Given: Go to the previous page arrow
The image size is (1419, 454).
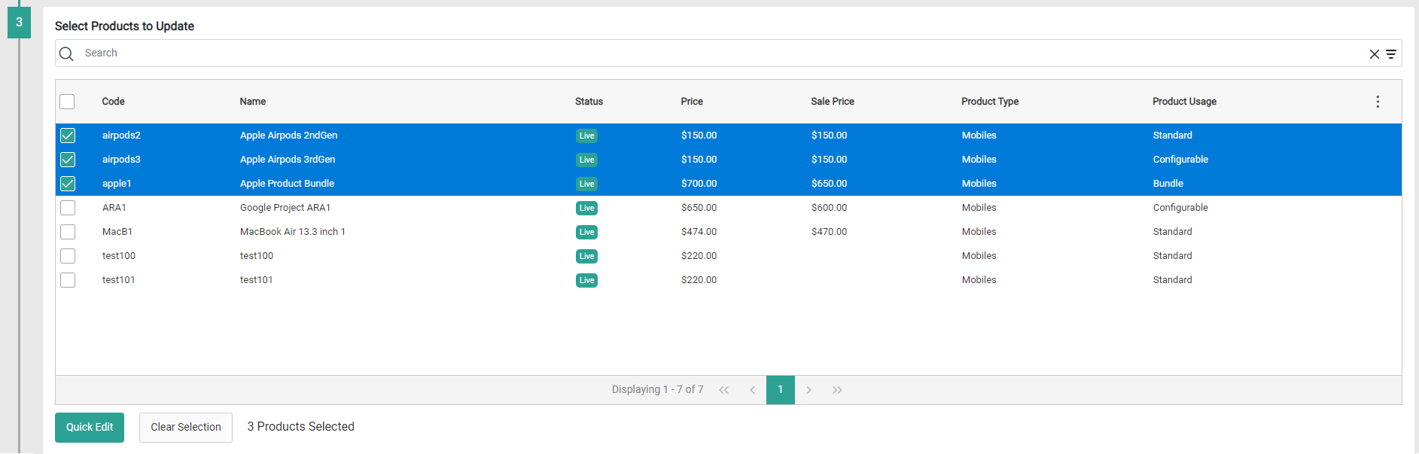Looking at the screenshot, I should pos(752,390).
